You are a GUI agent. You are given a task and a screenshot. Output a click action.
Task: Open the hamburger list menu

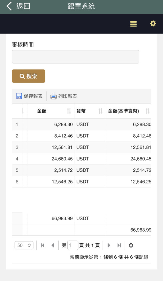tap(133, 24)
